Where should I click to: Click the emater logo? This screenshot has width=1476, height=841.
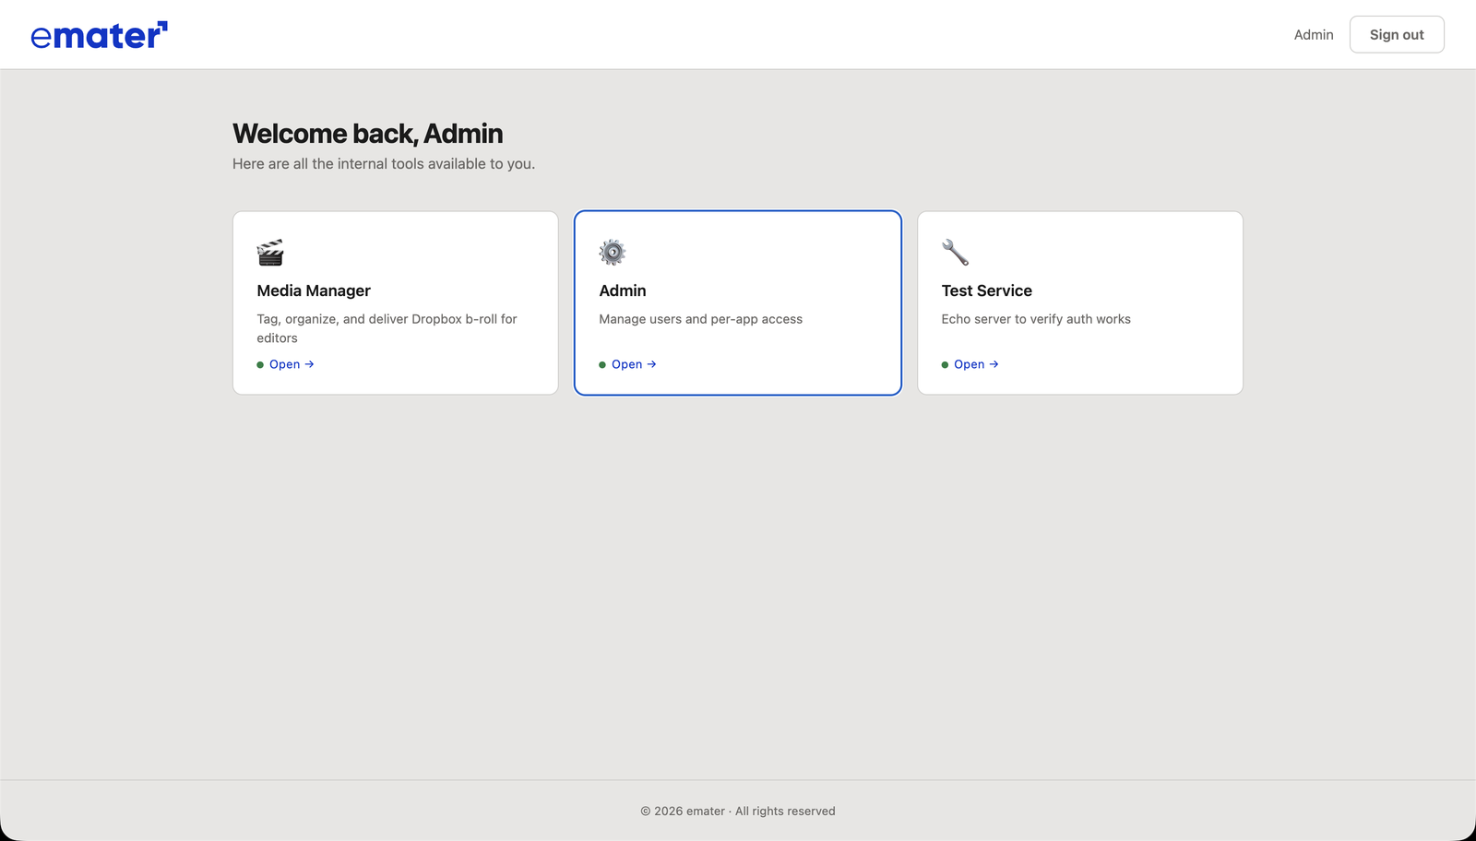click(x=99, y=35)
